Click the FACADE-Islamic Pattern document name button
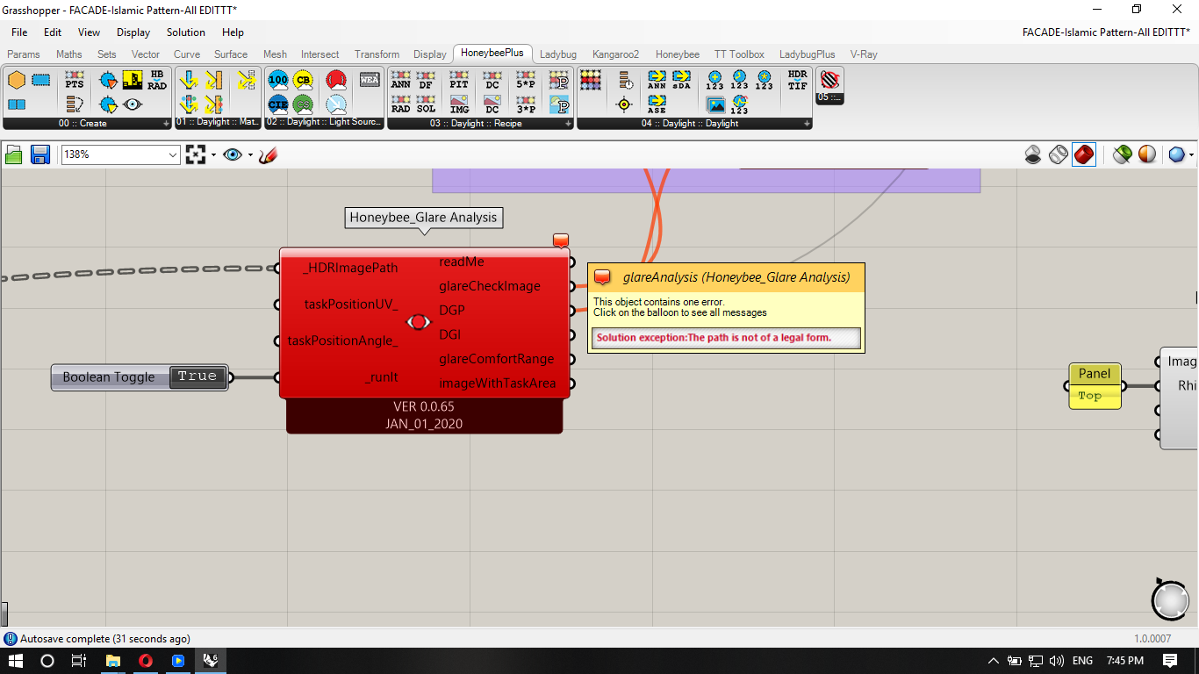 point(1106,32)
